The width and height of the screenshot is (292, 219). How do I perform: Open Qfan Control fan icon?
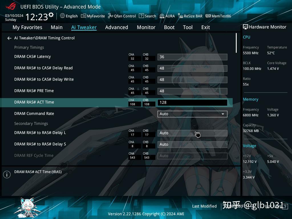tap(110, 16)
